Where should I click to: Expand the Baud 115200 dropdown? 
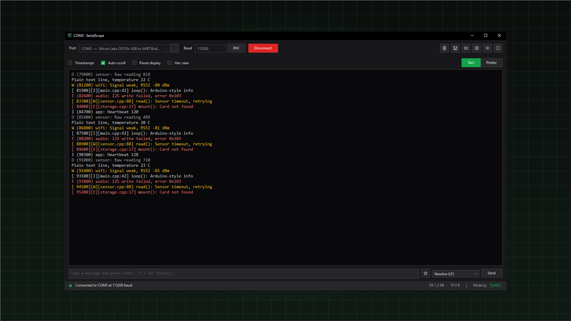(x=210, y=48)
